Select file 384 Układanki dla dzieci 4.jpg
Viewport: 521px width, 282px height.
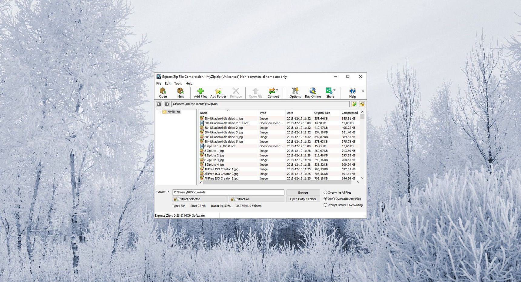point(224,137)
